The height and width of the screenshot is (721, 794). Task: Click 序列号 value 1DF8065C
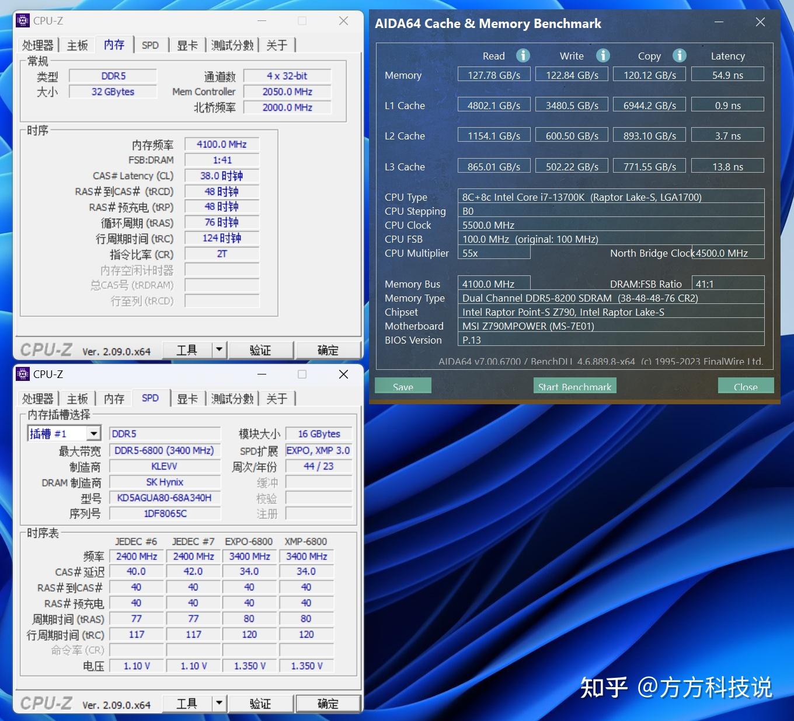165,513
